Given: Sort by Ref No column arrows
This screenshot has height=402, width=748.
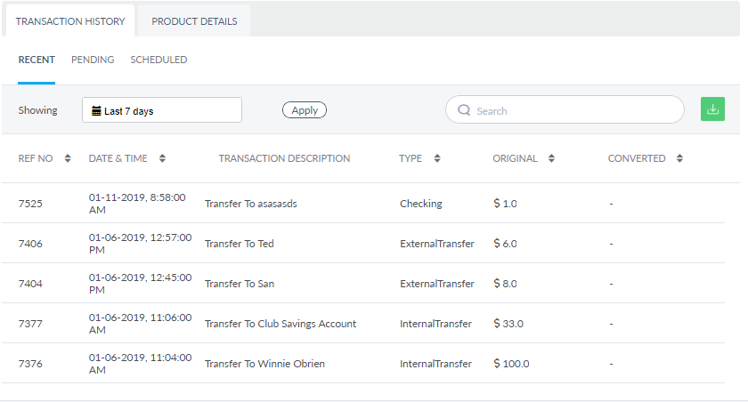Looking at the screenshot, I should coord(68,158).
